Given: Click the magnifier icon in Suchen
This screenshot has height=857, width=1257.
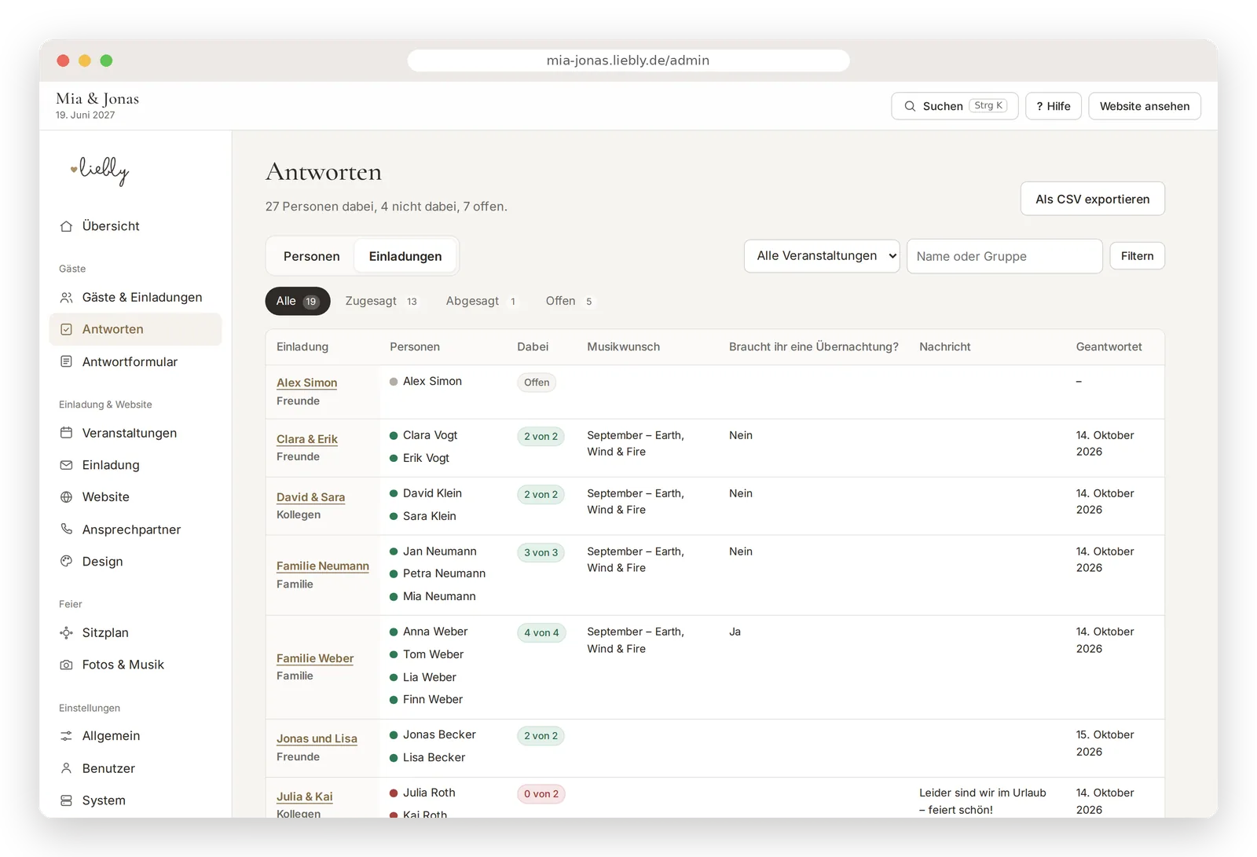Looking at the screenshot, I should pos(910,106).
